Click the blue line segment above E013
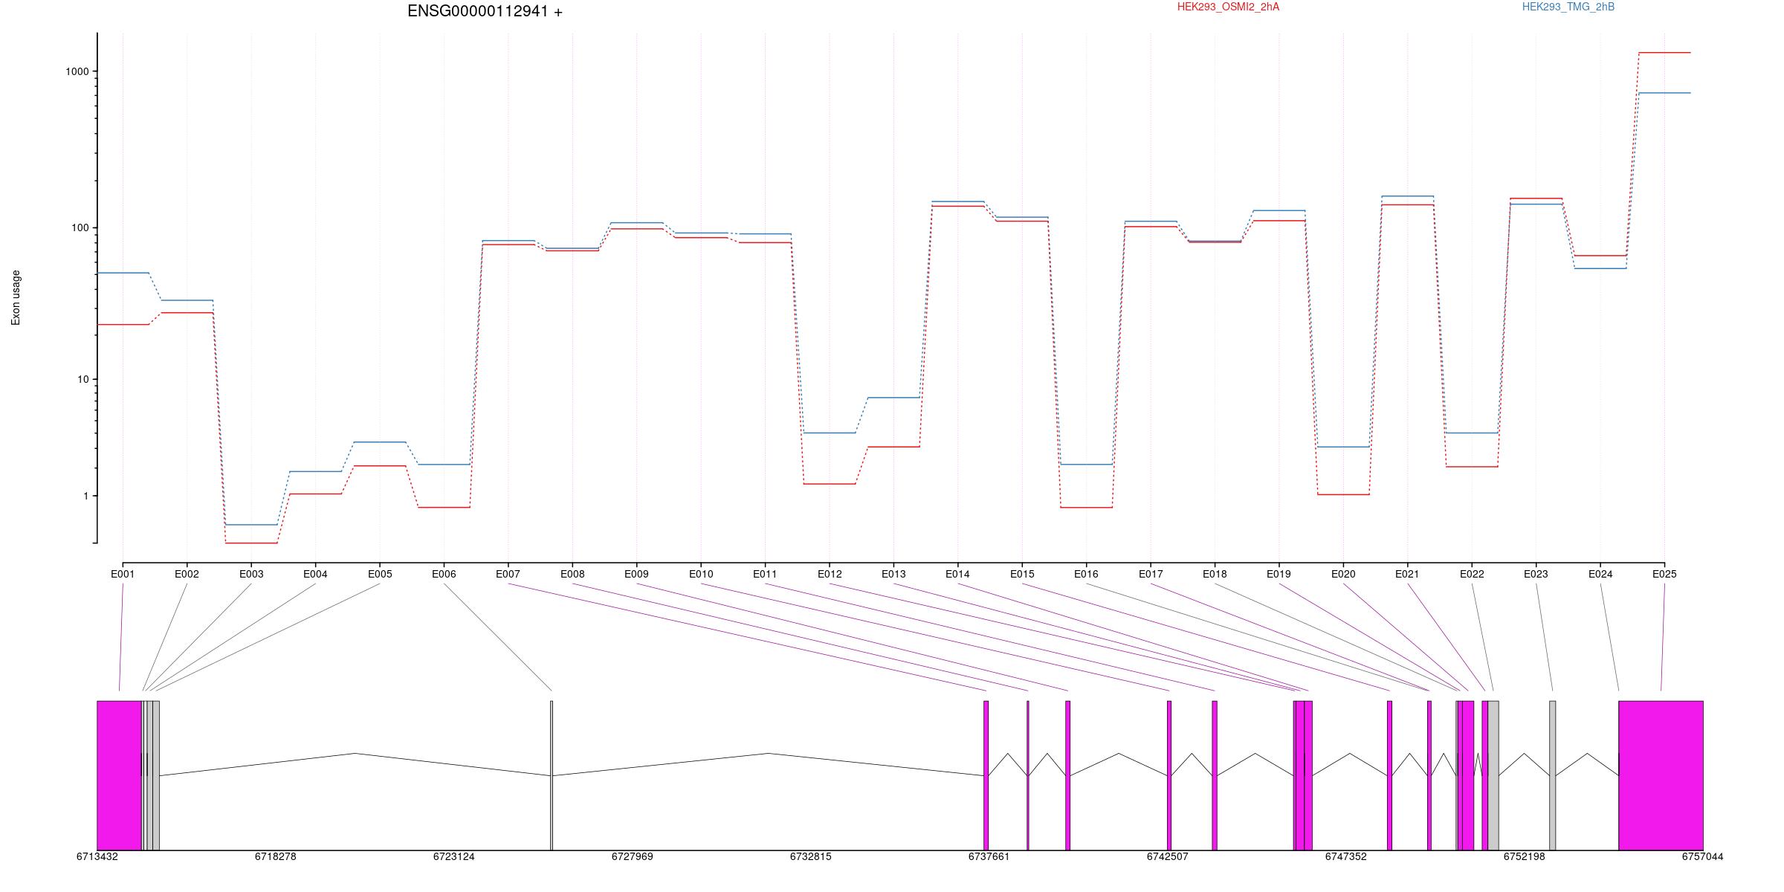 pos(893,398)
